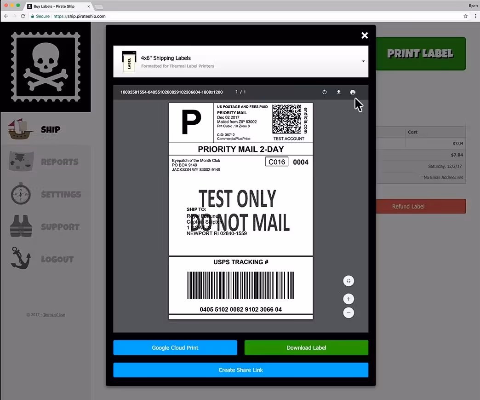Rotate the label in the PDF viewer
480x400 pixels.
[325, 92]
